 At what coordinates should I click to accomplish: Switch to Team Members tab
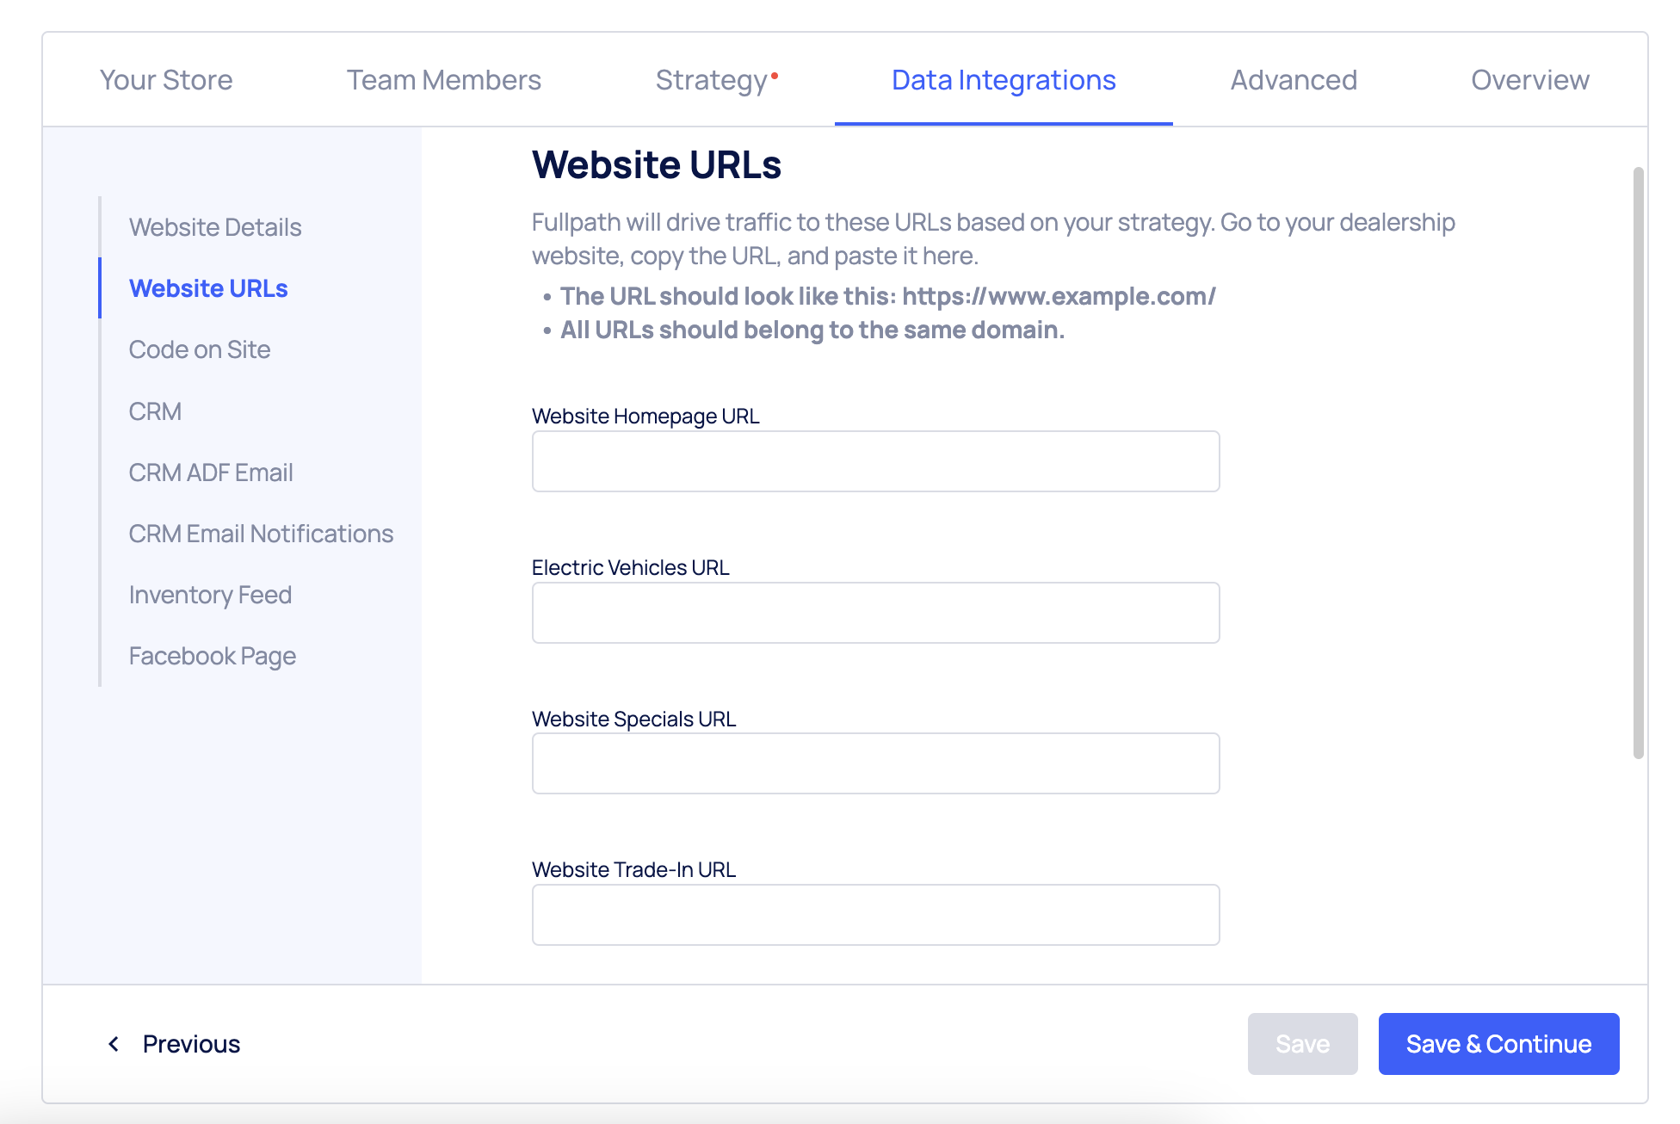point(443,80)
